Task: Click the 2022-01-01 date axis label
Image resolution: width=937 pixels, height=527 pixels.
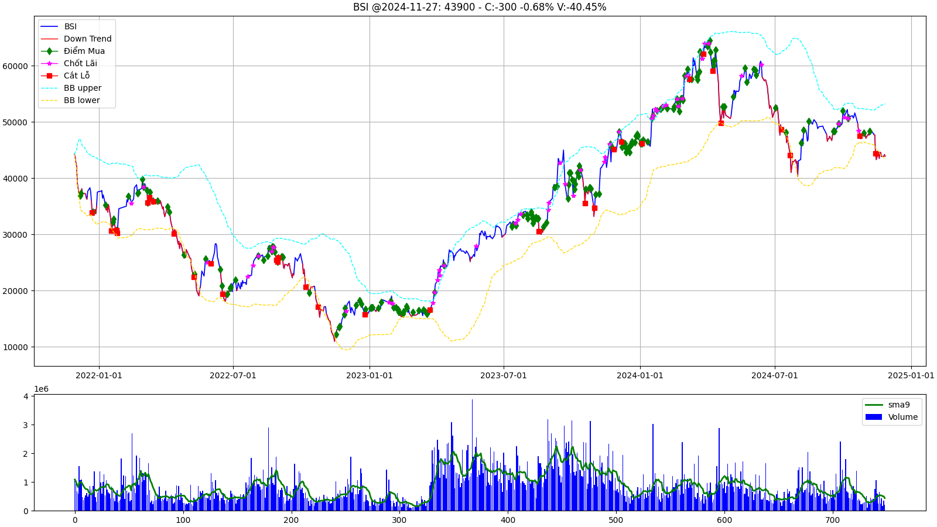Action: [99, 375]
